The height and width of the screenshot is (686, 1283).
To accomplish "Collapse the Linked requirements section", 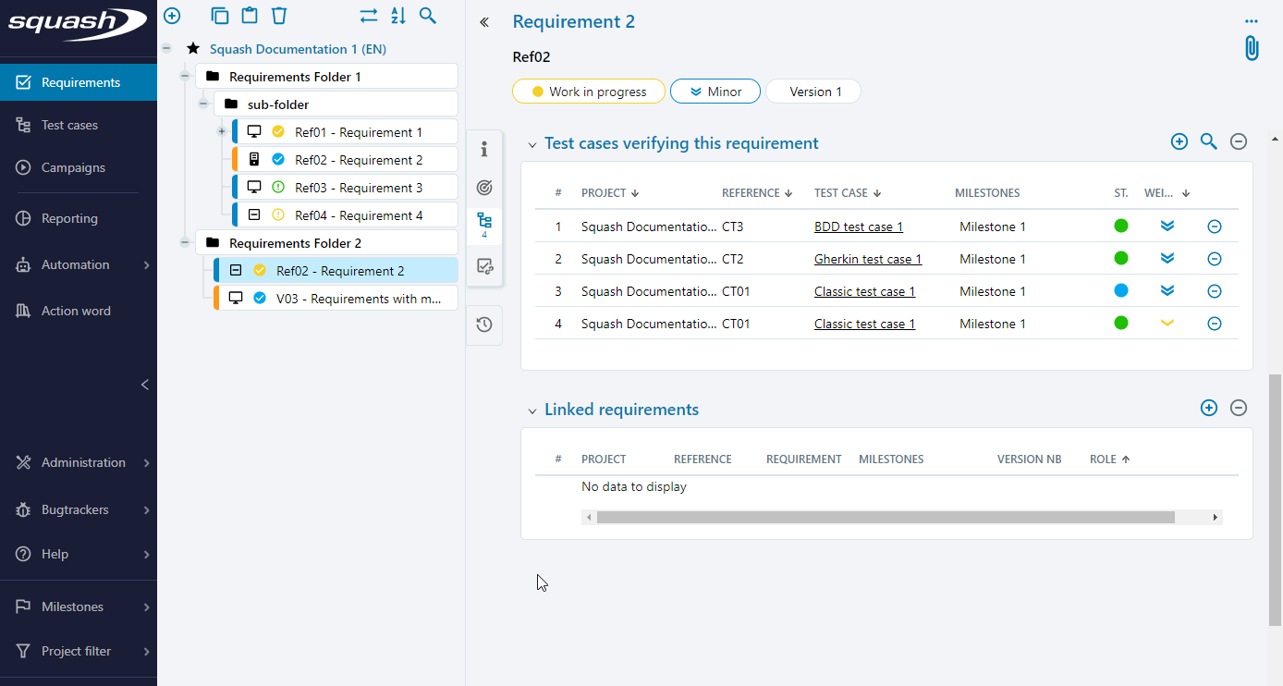I will [x=532, y=410].
